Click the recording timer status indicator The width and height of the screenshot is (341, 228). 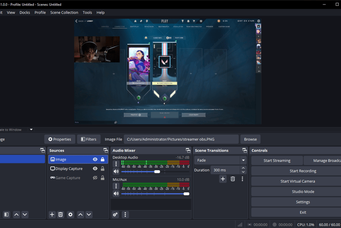click(x=283, y=225)
